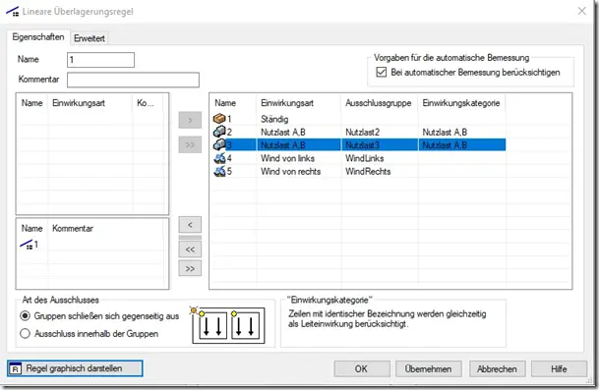Select 'Gruppen schließen sich gegenseitig aus' option
Screen dimensions: 599x390
[x=25, y=316]
